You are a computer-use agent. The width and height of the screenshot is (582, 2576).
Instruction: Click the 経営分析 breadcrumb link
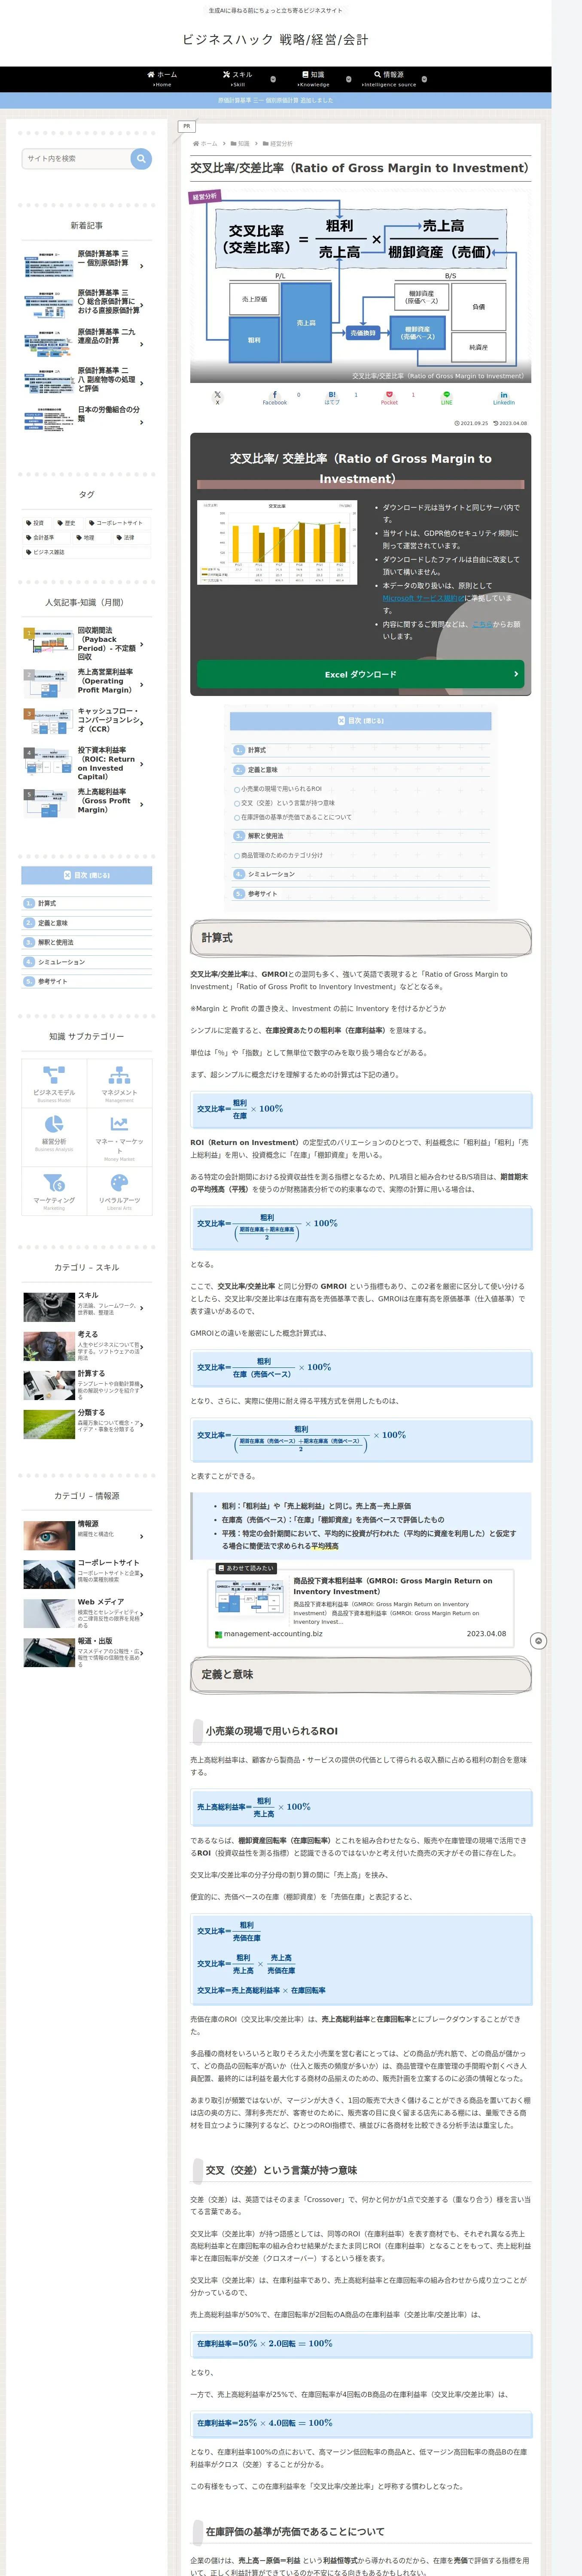[281, 144]
